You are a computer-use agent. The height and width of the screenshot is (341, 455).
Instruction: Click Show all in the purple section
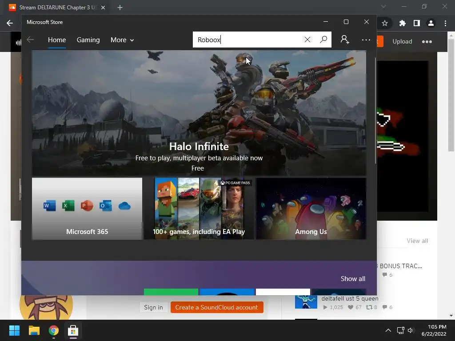[x=353, y=279]
